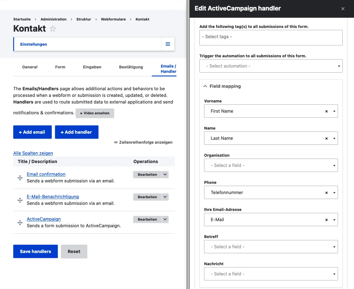The height and width of the screenshot is (289, 354).
Task: Clear the Ihre Email-Adresse selection
Action: (327, 220)
